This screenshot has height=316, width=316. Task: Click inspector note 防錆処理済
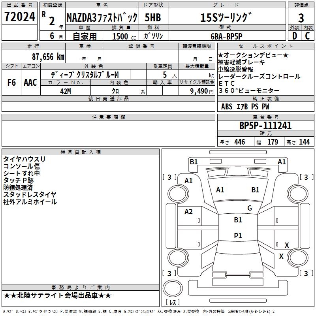tap(18, 188)
